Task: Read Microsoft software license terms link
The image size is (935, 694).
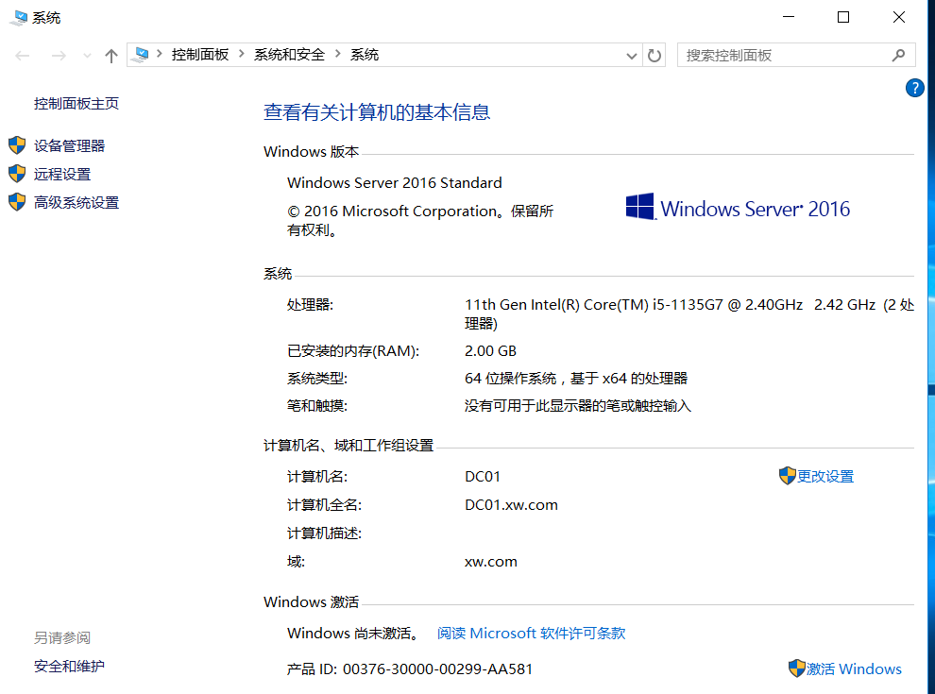Action: 532,634
